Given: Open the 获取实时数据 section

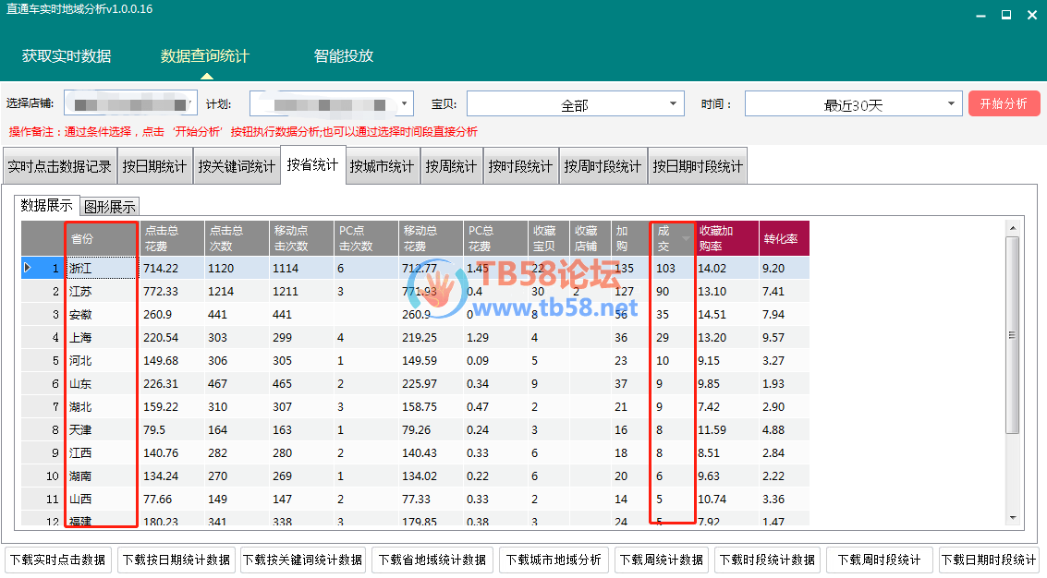Looking at the screenshot, I should point(67,56).
